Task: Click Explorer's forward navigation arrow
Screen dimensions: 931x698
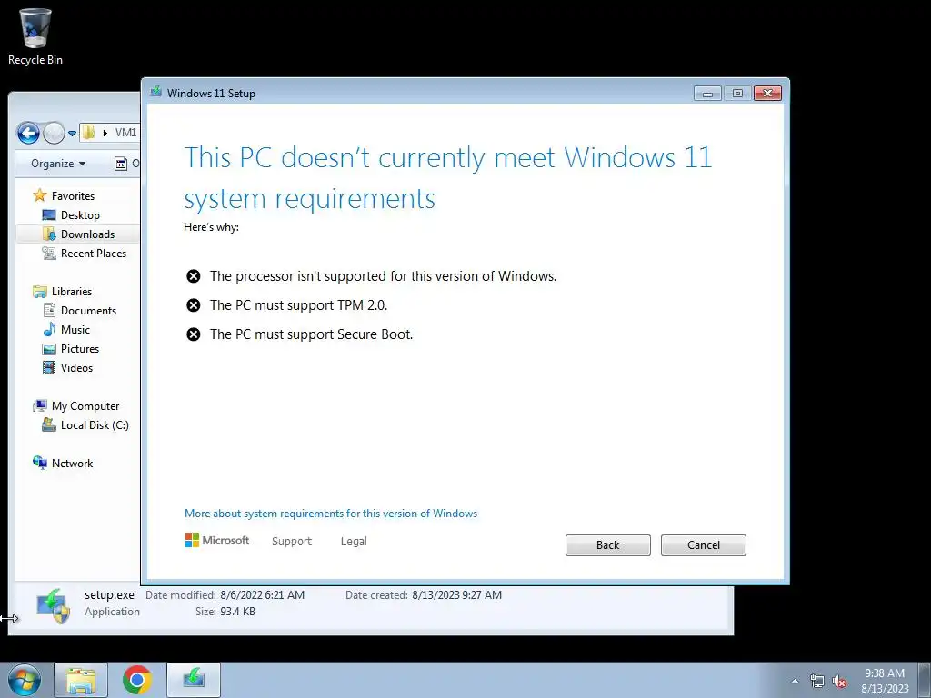Action: point(54,133)
